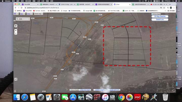Open the Asia dropdown arrow

tap(24, 14)
